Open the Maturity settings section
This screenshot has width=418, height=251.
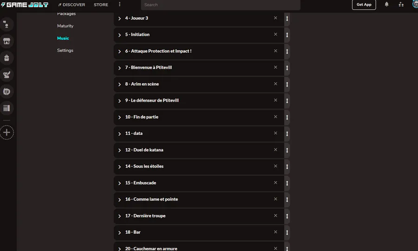click(65, 26)
